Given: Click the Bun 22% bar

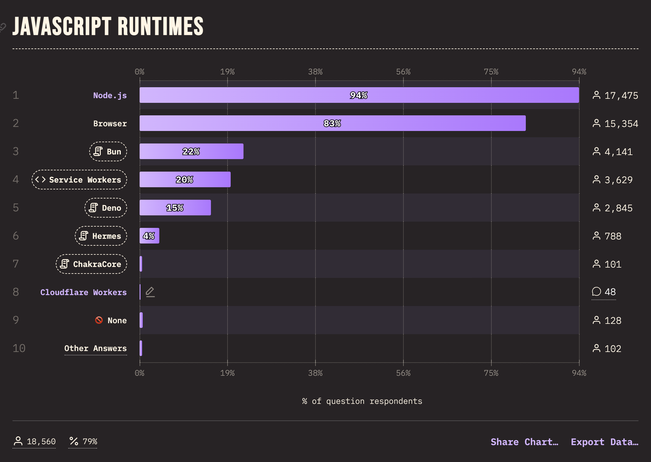Looking at the screenshot, I should [191, 152].
